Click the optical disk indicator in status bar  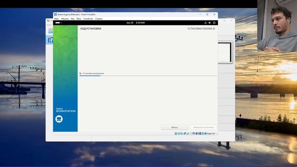coord(179,134)
